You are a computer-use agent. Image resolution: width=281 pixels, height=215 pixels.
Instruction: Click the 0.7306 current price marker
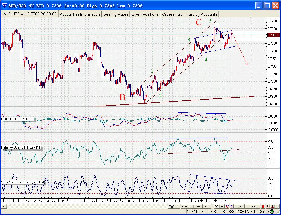pos(273,35)
